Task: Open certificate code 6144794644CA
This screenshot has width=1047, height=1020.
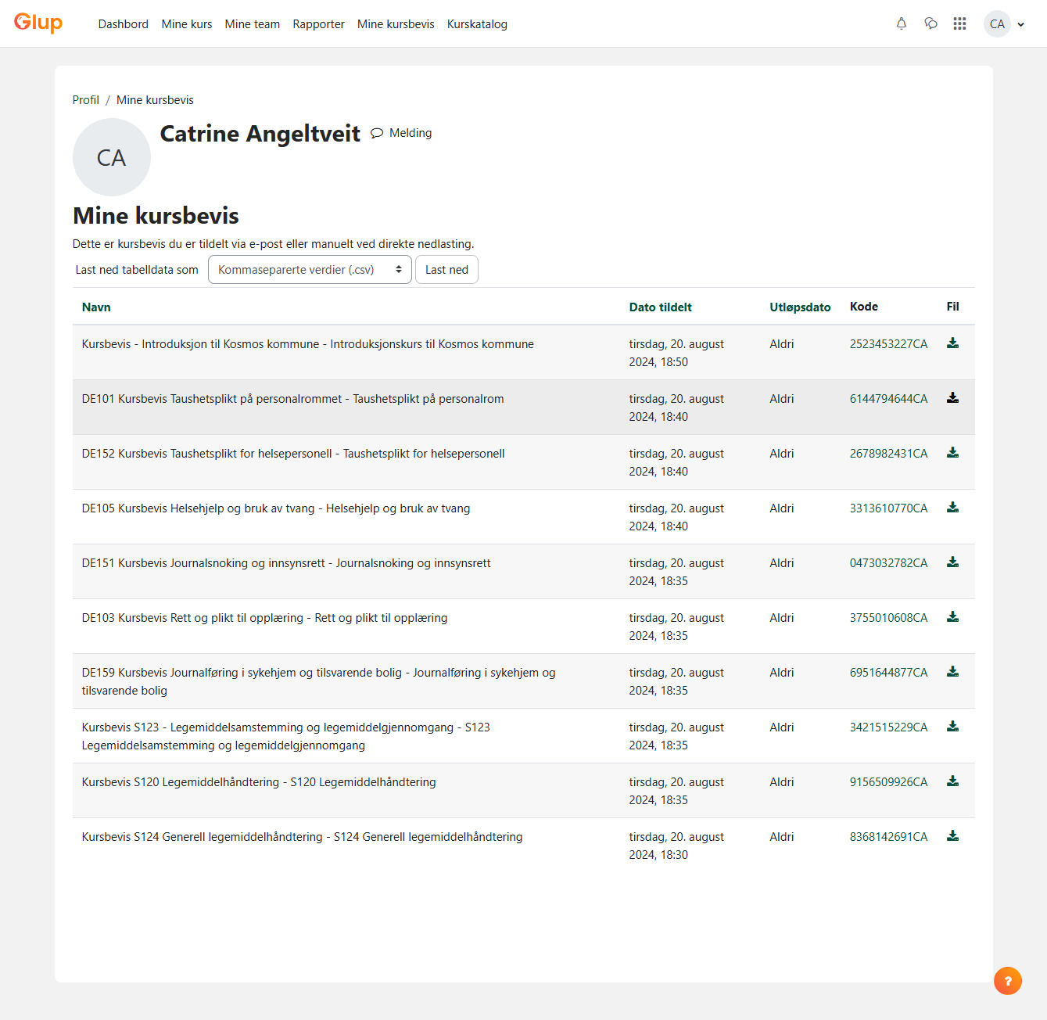Action: coord(889,399)
